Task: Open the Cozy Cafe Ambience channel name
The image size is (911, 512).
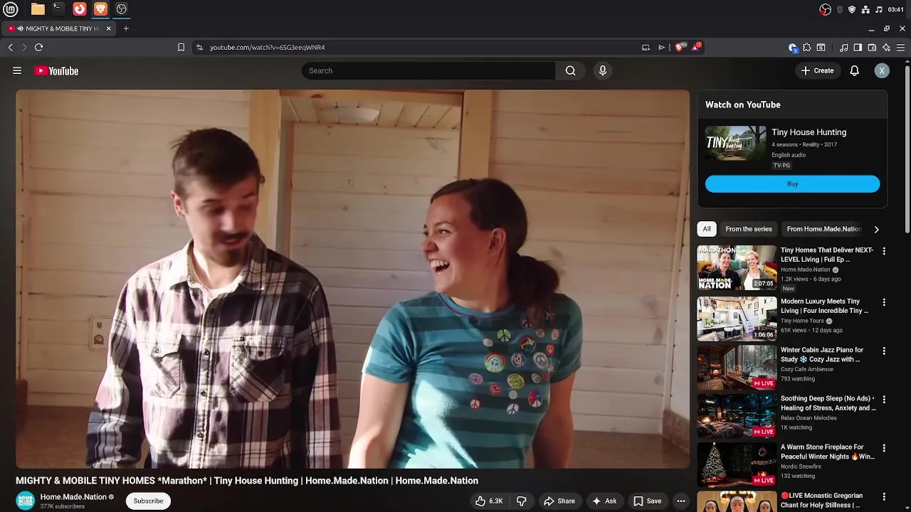Action: click(809, 369)
